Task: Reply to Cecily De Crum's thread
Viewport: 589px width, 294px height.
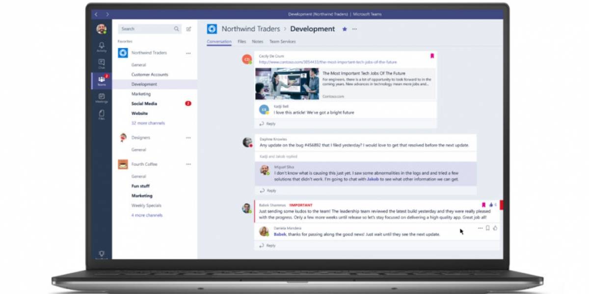Action: [x=268, y=123]
